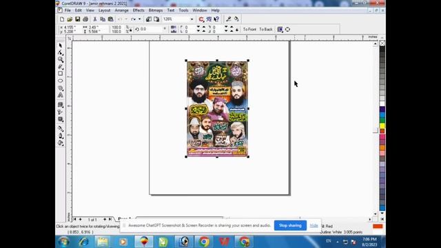Open the file explorer taskbar icon
The height and width of the screenshot is (248, 441).
[x=103, y=242]
